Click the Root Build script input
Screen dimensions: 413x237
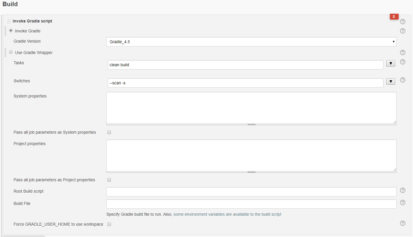pos(251,192)
